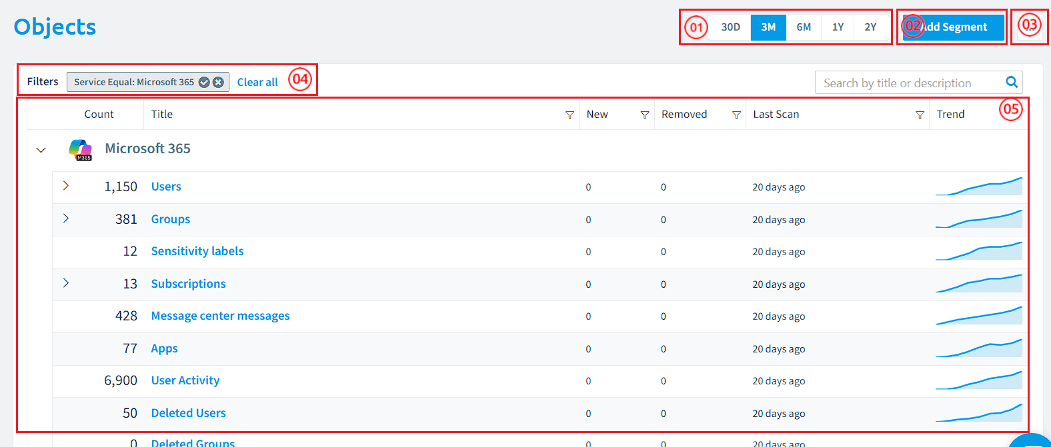Open the Subscriptions link
Image resolution: width=1051 pixels, height=447 pixels.
coord(189,284)
